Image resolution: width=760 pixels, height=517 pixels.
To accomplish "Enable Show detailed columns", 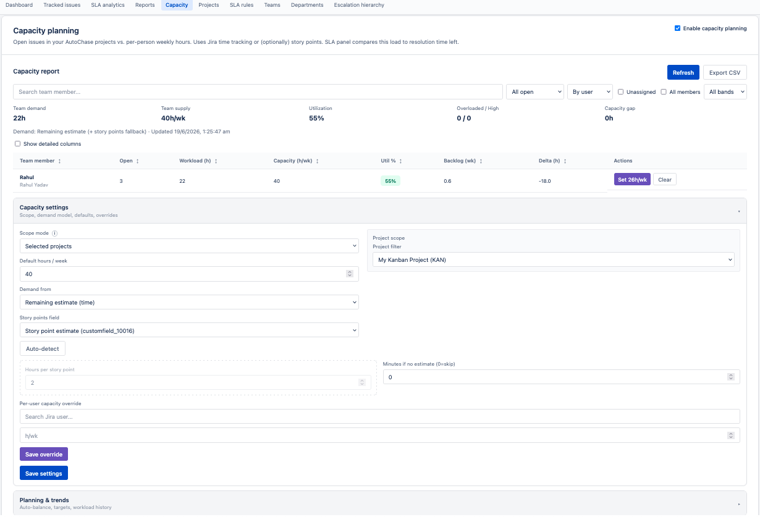I will [x=17, y=144].
